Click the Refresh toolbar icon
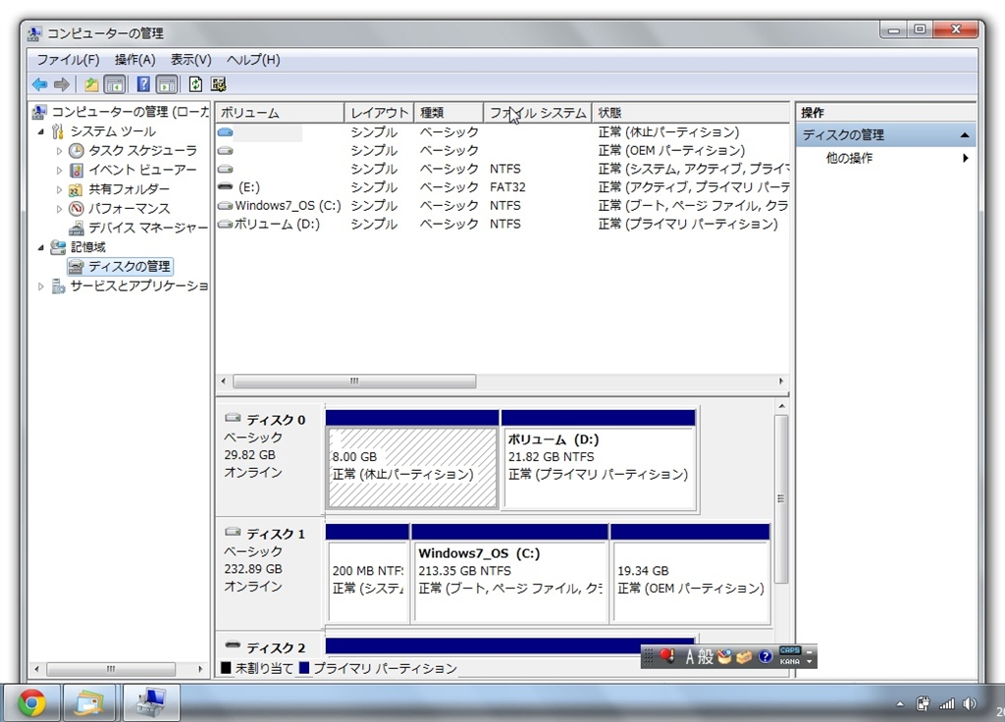This screenshot has width=1005, height=722. pyautogui.click(x=195, y=84)
